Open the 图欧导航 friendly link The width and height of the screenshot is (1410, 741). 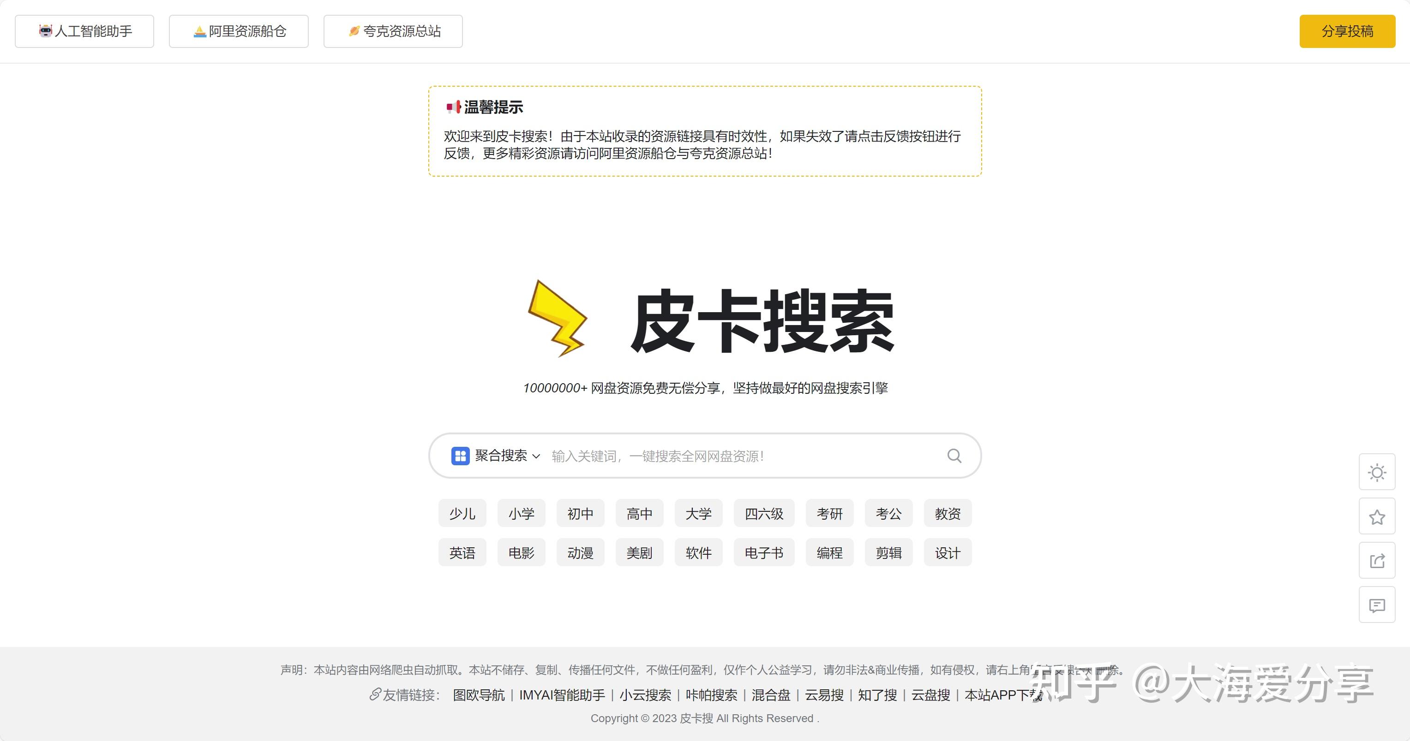479,695
